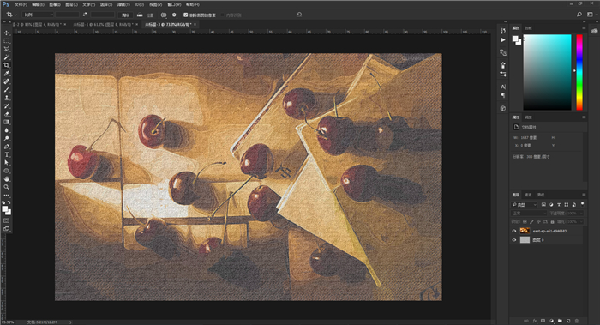Screen dimensions: 600x325
Task: Select the Zoom tool
Action: [x=7, y=187]
